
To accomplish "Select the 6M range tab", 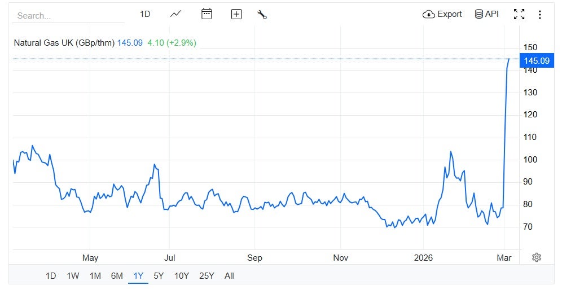I will coord(117,276).
